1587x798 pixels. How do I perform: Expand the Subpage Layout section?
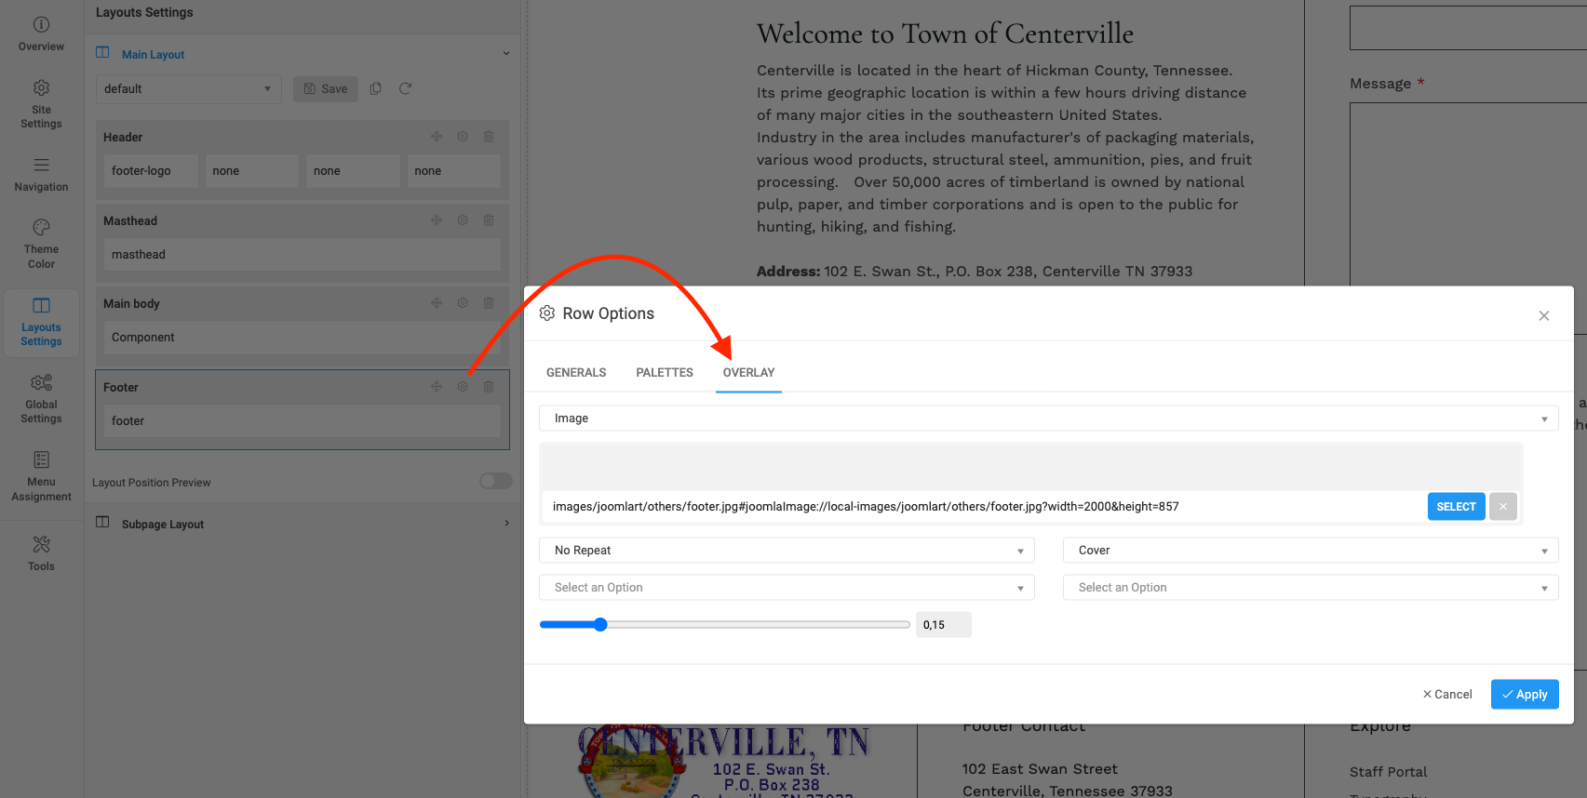tap(506, 524)
